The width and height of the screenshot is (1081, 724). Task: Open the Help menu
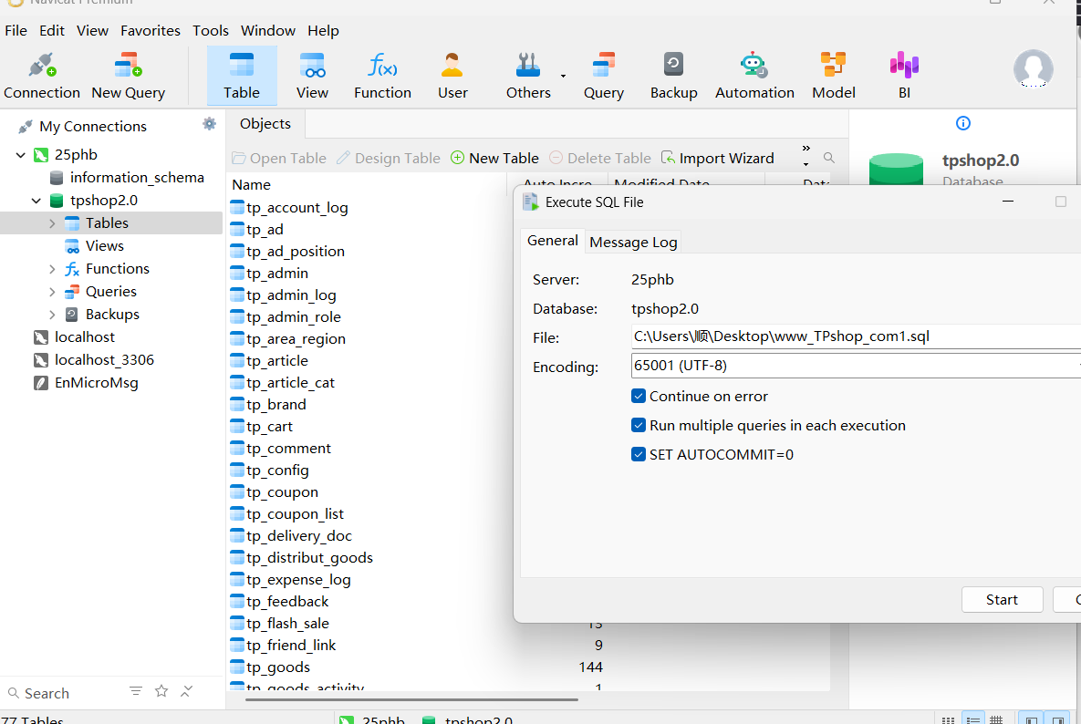(x=323, y=30)
